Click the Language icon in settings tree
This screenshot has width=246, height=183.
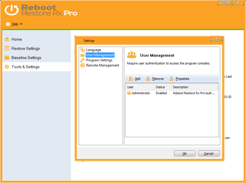[x=82, y=50]
